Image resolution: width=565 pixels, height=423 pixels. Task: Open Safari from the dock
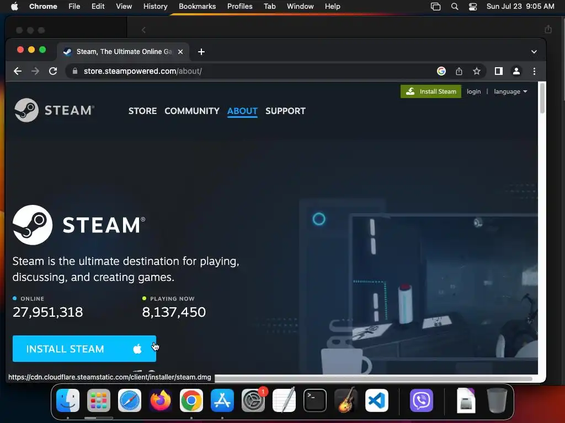tap(130, 400)
